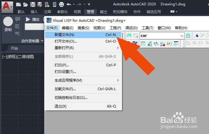Choose 打开文件(O)... menu entry
Viewport: 209px width, 134px height.
point(83,41)
